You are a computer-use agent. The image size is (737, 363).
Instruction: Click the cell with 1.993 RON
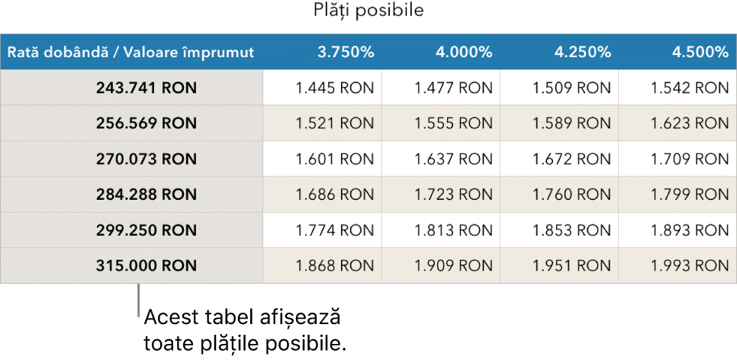(690, 266)
